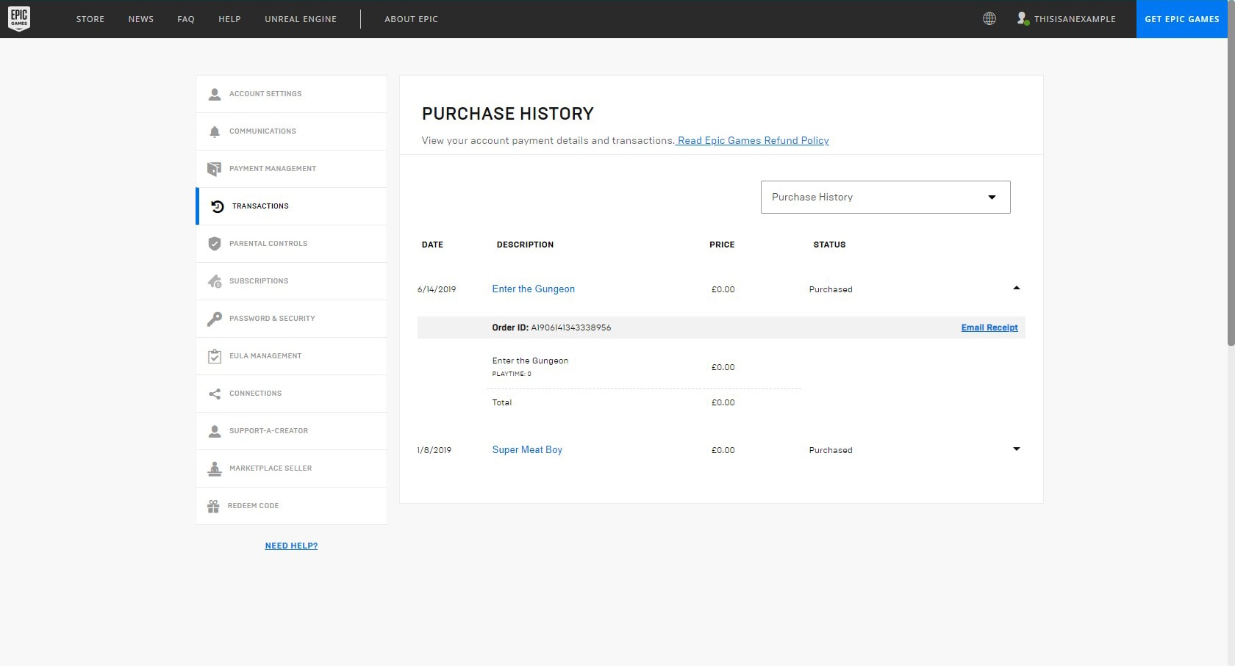The image size is (1235, 666).
Task: Click the user avatar icon
Action: 1023,18
